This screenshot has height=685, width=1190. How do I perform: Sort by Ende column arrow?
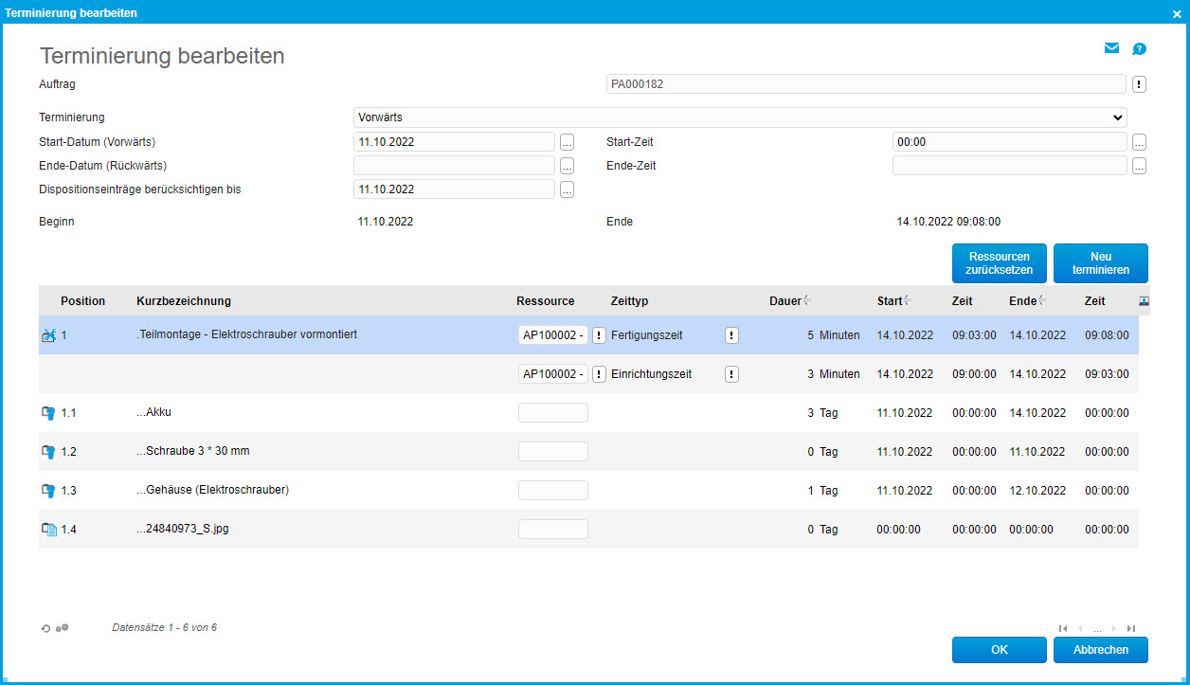pyautogui.click(x=1040, y=300)
